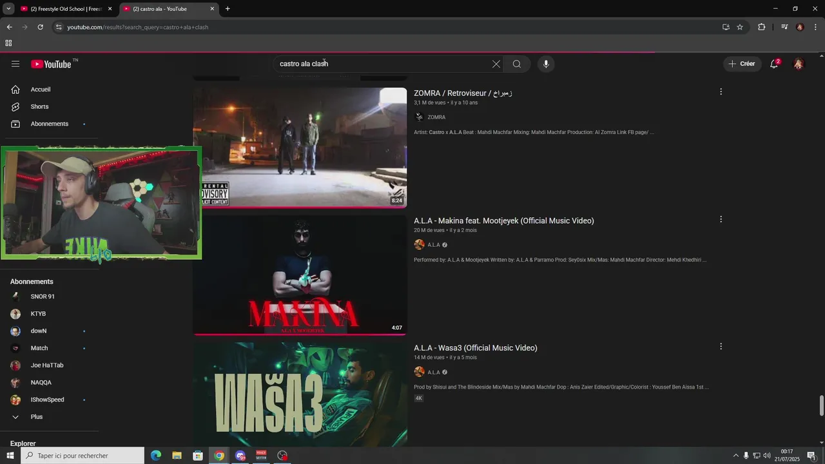825x464 pixels.
Task: Click the ZOMRA channel name
Action: (436, 117)
